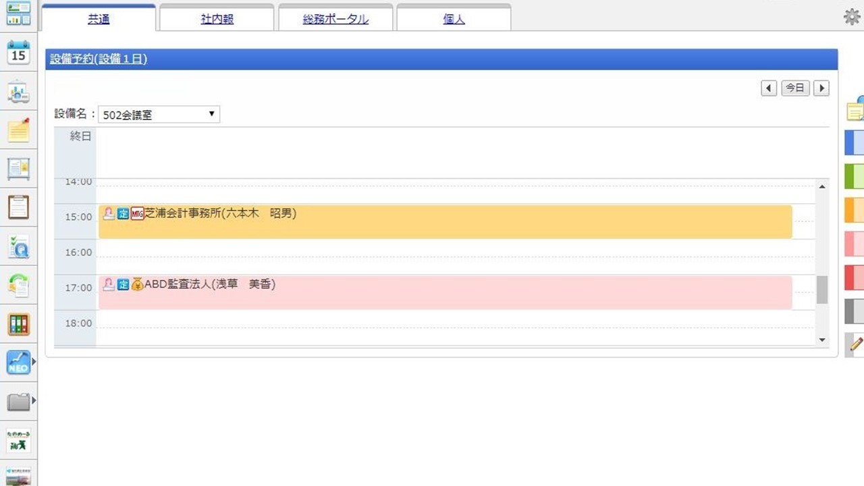This screenshot has height=486, width=864.
Task: Open the bulletin board icon in sidebar
Action: [x=18, y=169]
